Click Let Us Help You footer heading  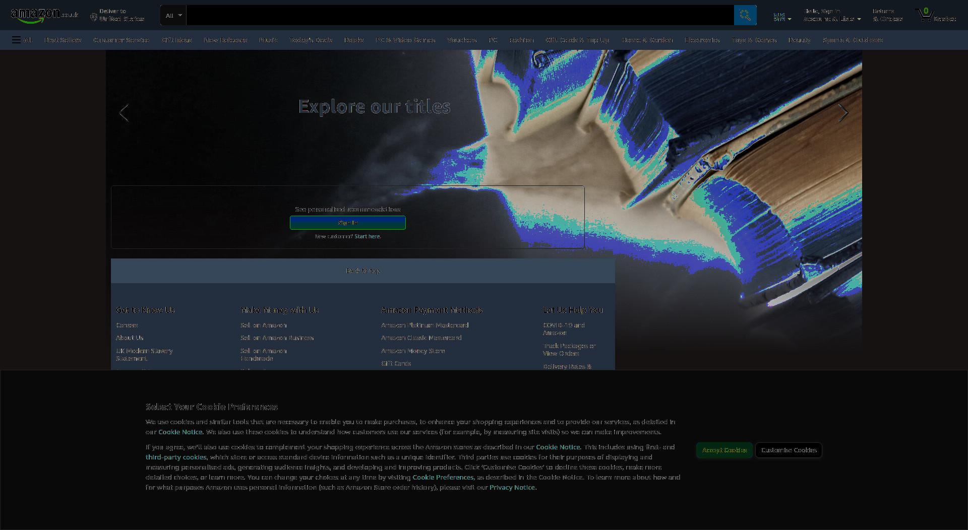(573, 310)
